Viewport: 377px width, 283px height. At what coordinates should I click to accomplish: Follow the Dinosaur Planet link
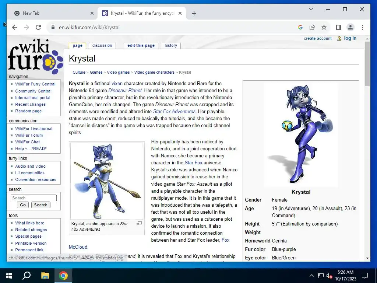point(125,91)
